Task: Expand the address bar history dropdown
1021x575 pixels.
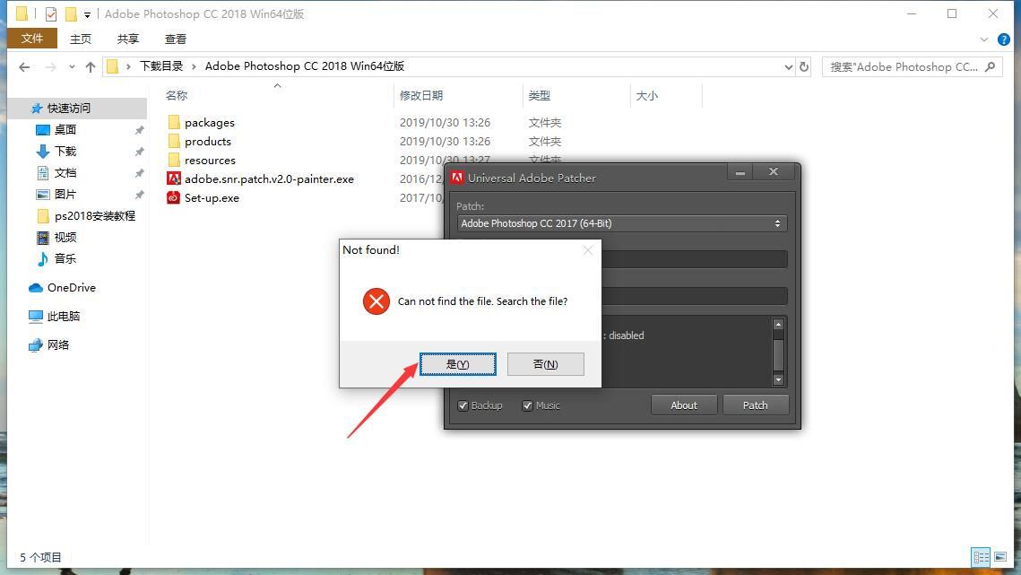Action: pos(788,66)
